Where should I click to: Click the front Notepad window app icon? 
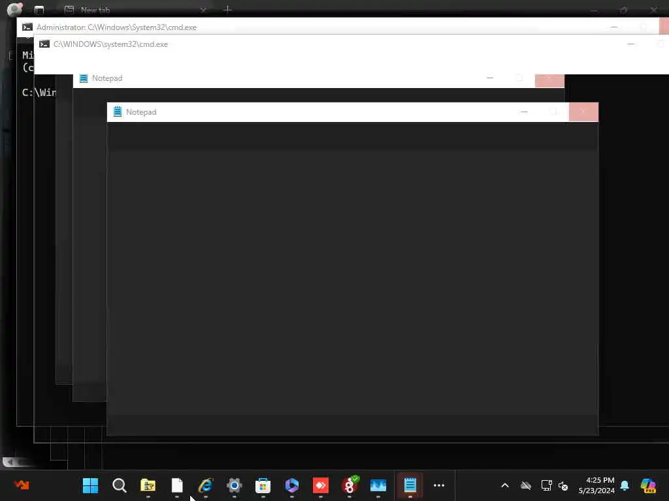[x=118, y=112]
